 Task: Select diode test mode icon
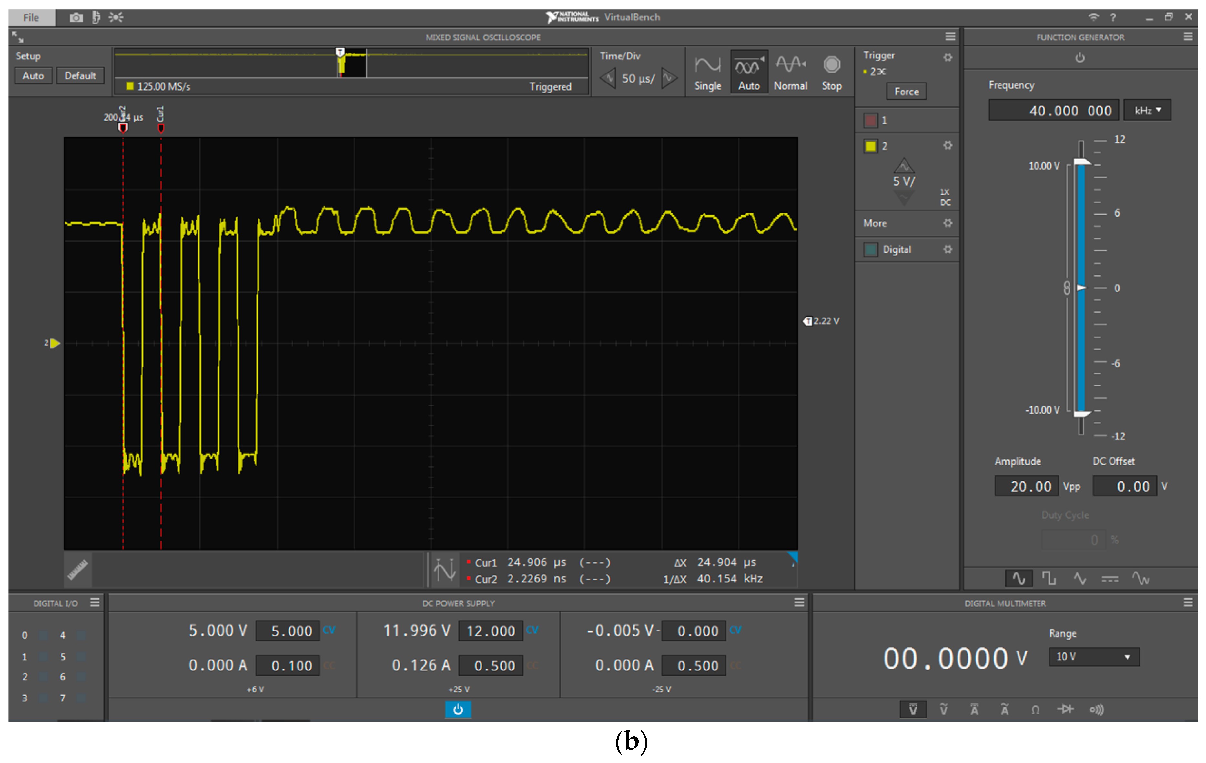click(1065, 709)
